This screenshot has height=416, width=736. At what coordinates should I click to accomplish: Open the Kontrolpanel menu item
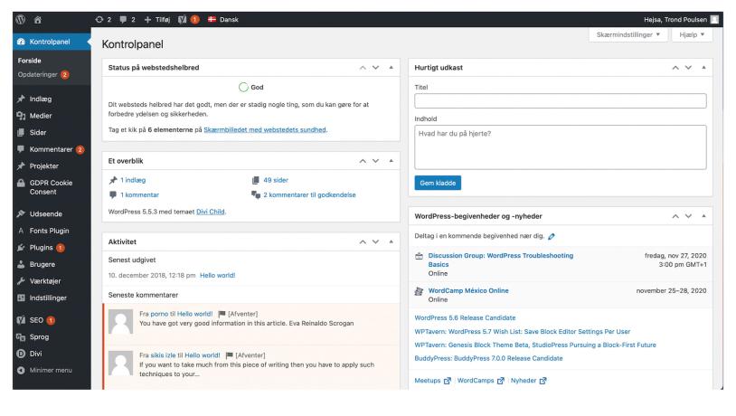52,42
